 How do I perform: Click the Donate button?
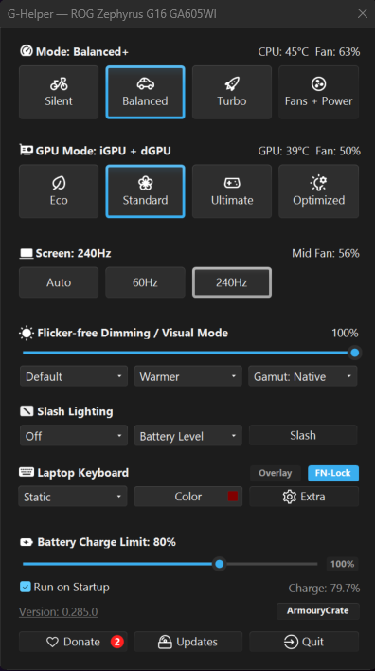tap(73, 642)
